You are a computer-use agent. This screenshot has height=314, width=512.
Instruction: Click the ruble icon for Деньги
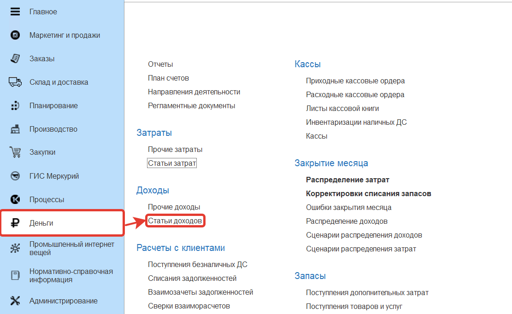pyautogui.click(x=15, y=223)
